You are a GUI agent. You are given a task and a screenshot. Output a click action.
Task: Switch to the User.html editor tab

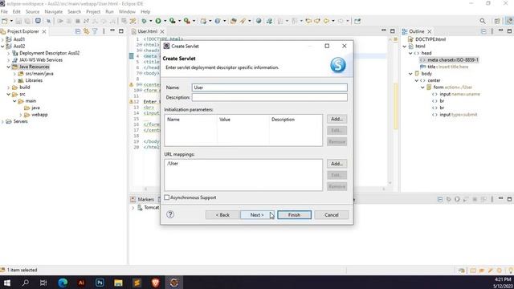[147, 31]
